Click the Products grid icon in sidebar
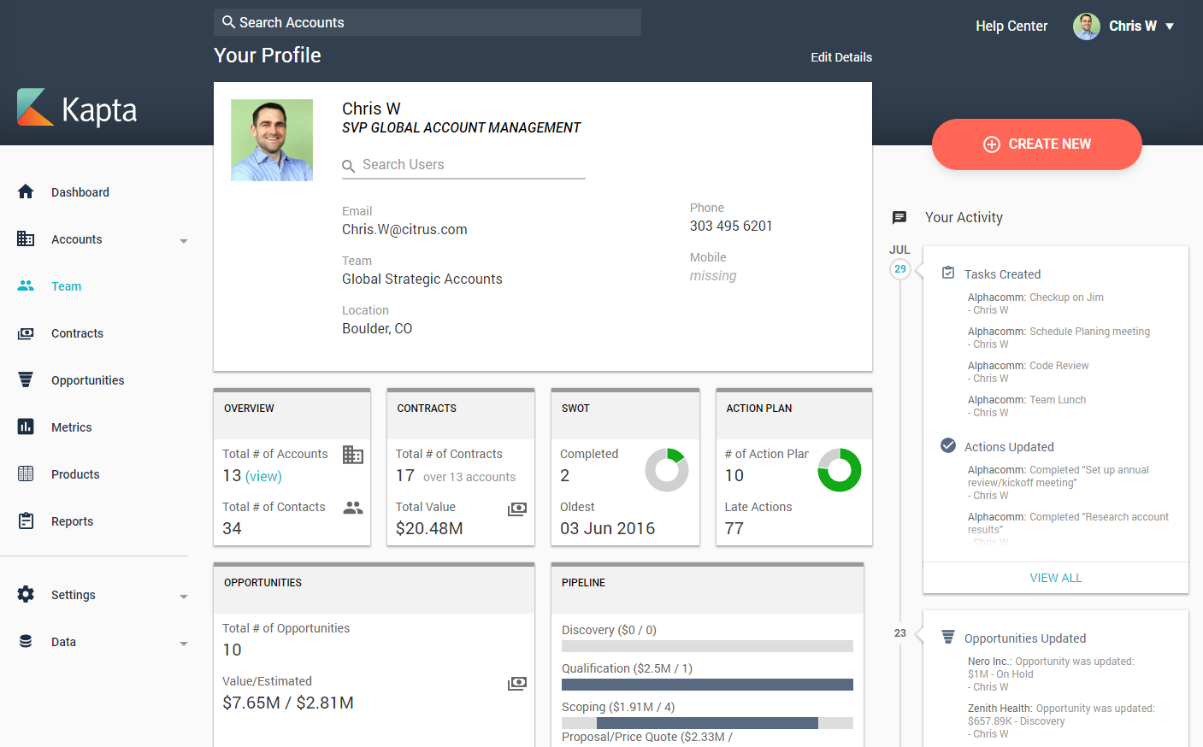The width and height of the screenshot is (1203, 747). point(26,473)
